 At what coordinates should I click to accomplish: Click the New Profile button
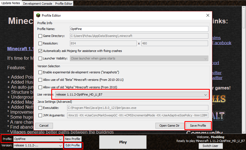[x=72, y=139]
